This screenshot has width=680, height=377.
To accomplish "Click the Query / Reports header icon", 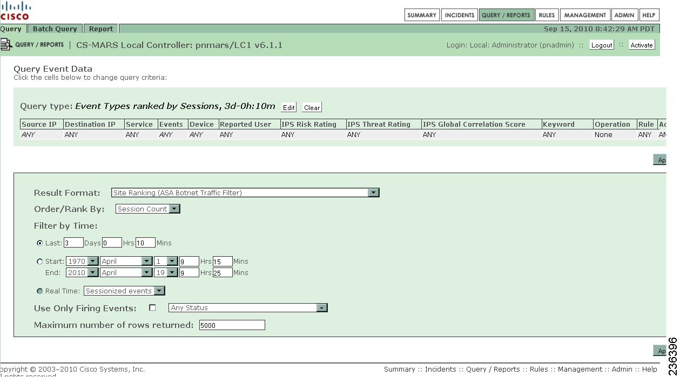I will (x=6, y=44).
